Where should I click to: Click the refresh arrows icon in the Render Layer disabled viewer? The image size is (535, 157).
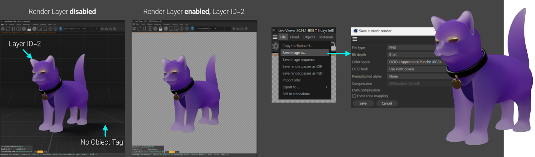tap(8, 29)
